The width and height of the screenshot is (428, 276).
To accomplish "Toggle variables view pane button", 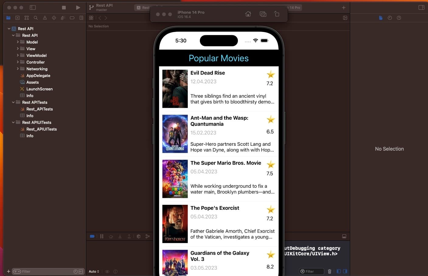I will pos(339,271).
